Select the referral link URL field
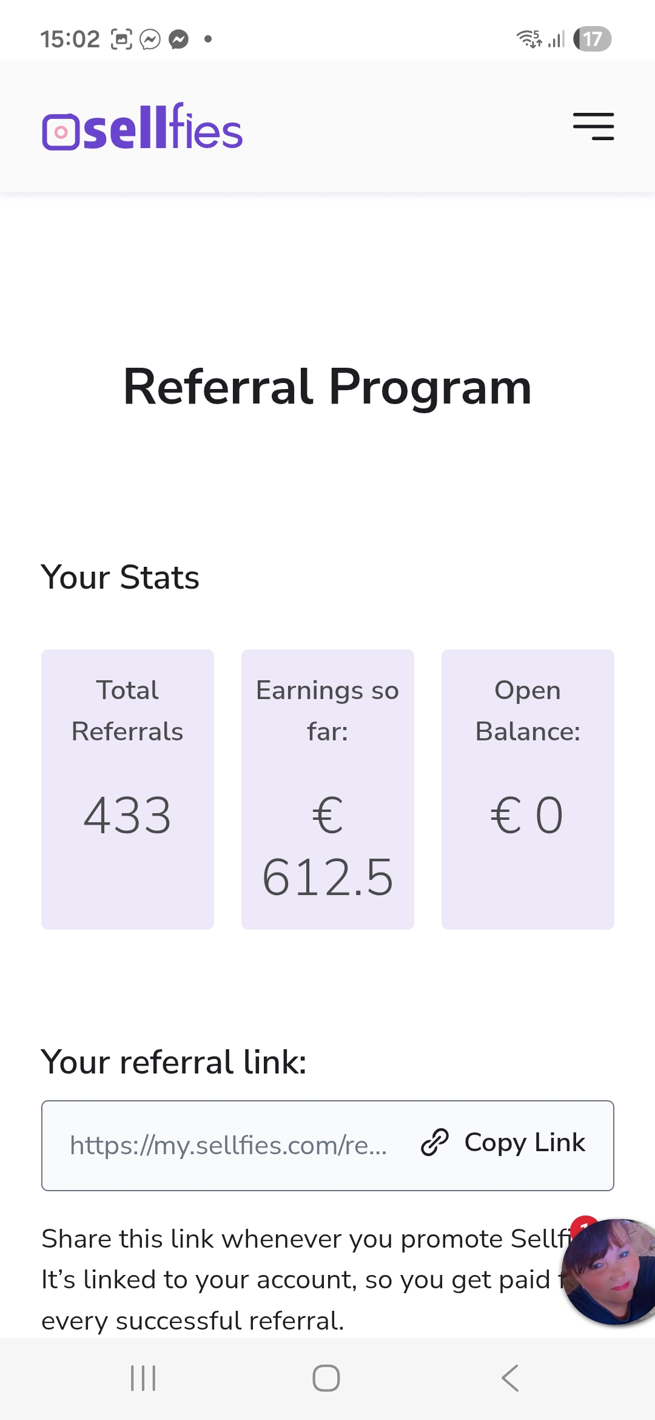 pyautogui.click(x=228, y=1145)
